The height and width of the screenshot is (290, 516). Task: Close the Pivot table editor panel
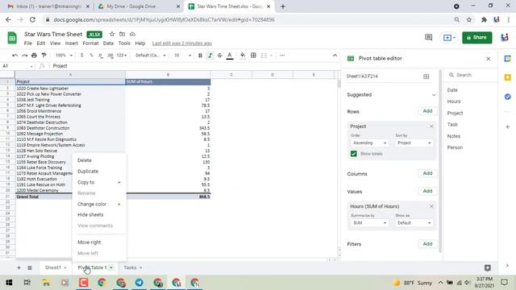coord(488,59)
